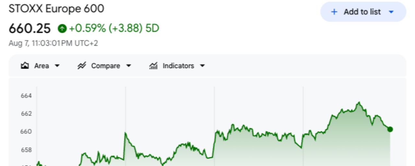This screenshot has height=166, width=415.
Task: Select the 660.25 price value
Action: (x=30, y=29)
